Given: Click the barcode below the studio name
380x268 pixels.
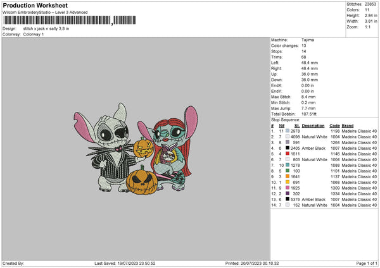Looking at the screenshot, I should click(70, 20).
